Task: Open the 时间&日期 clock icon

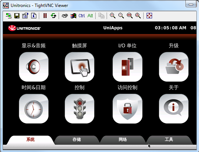Action: pos(34,109)
